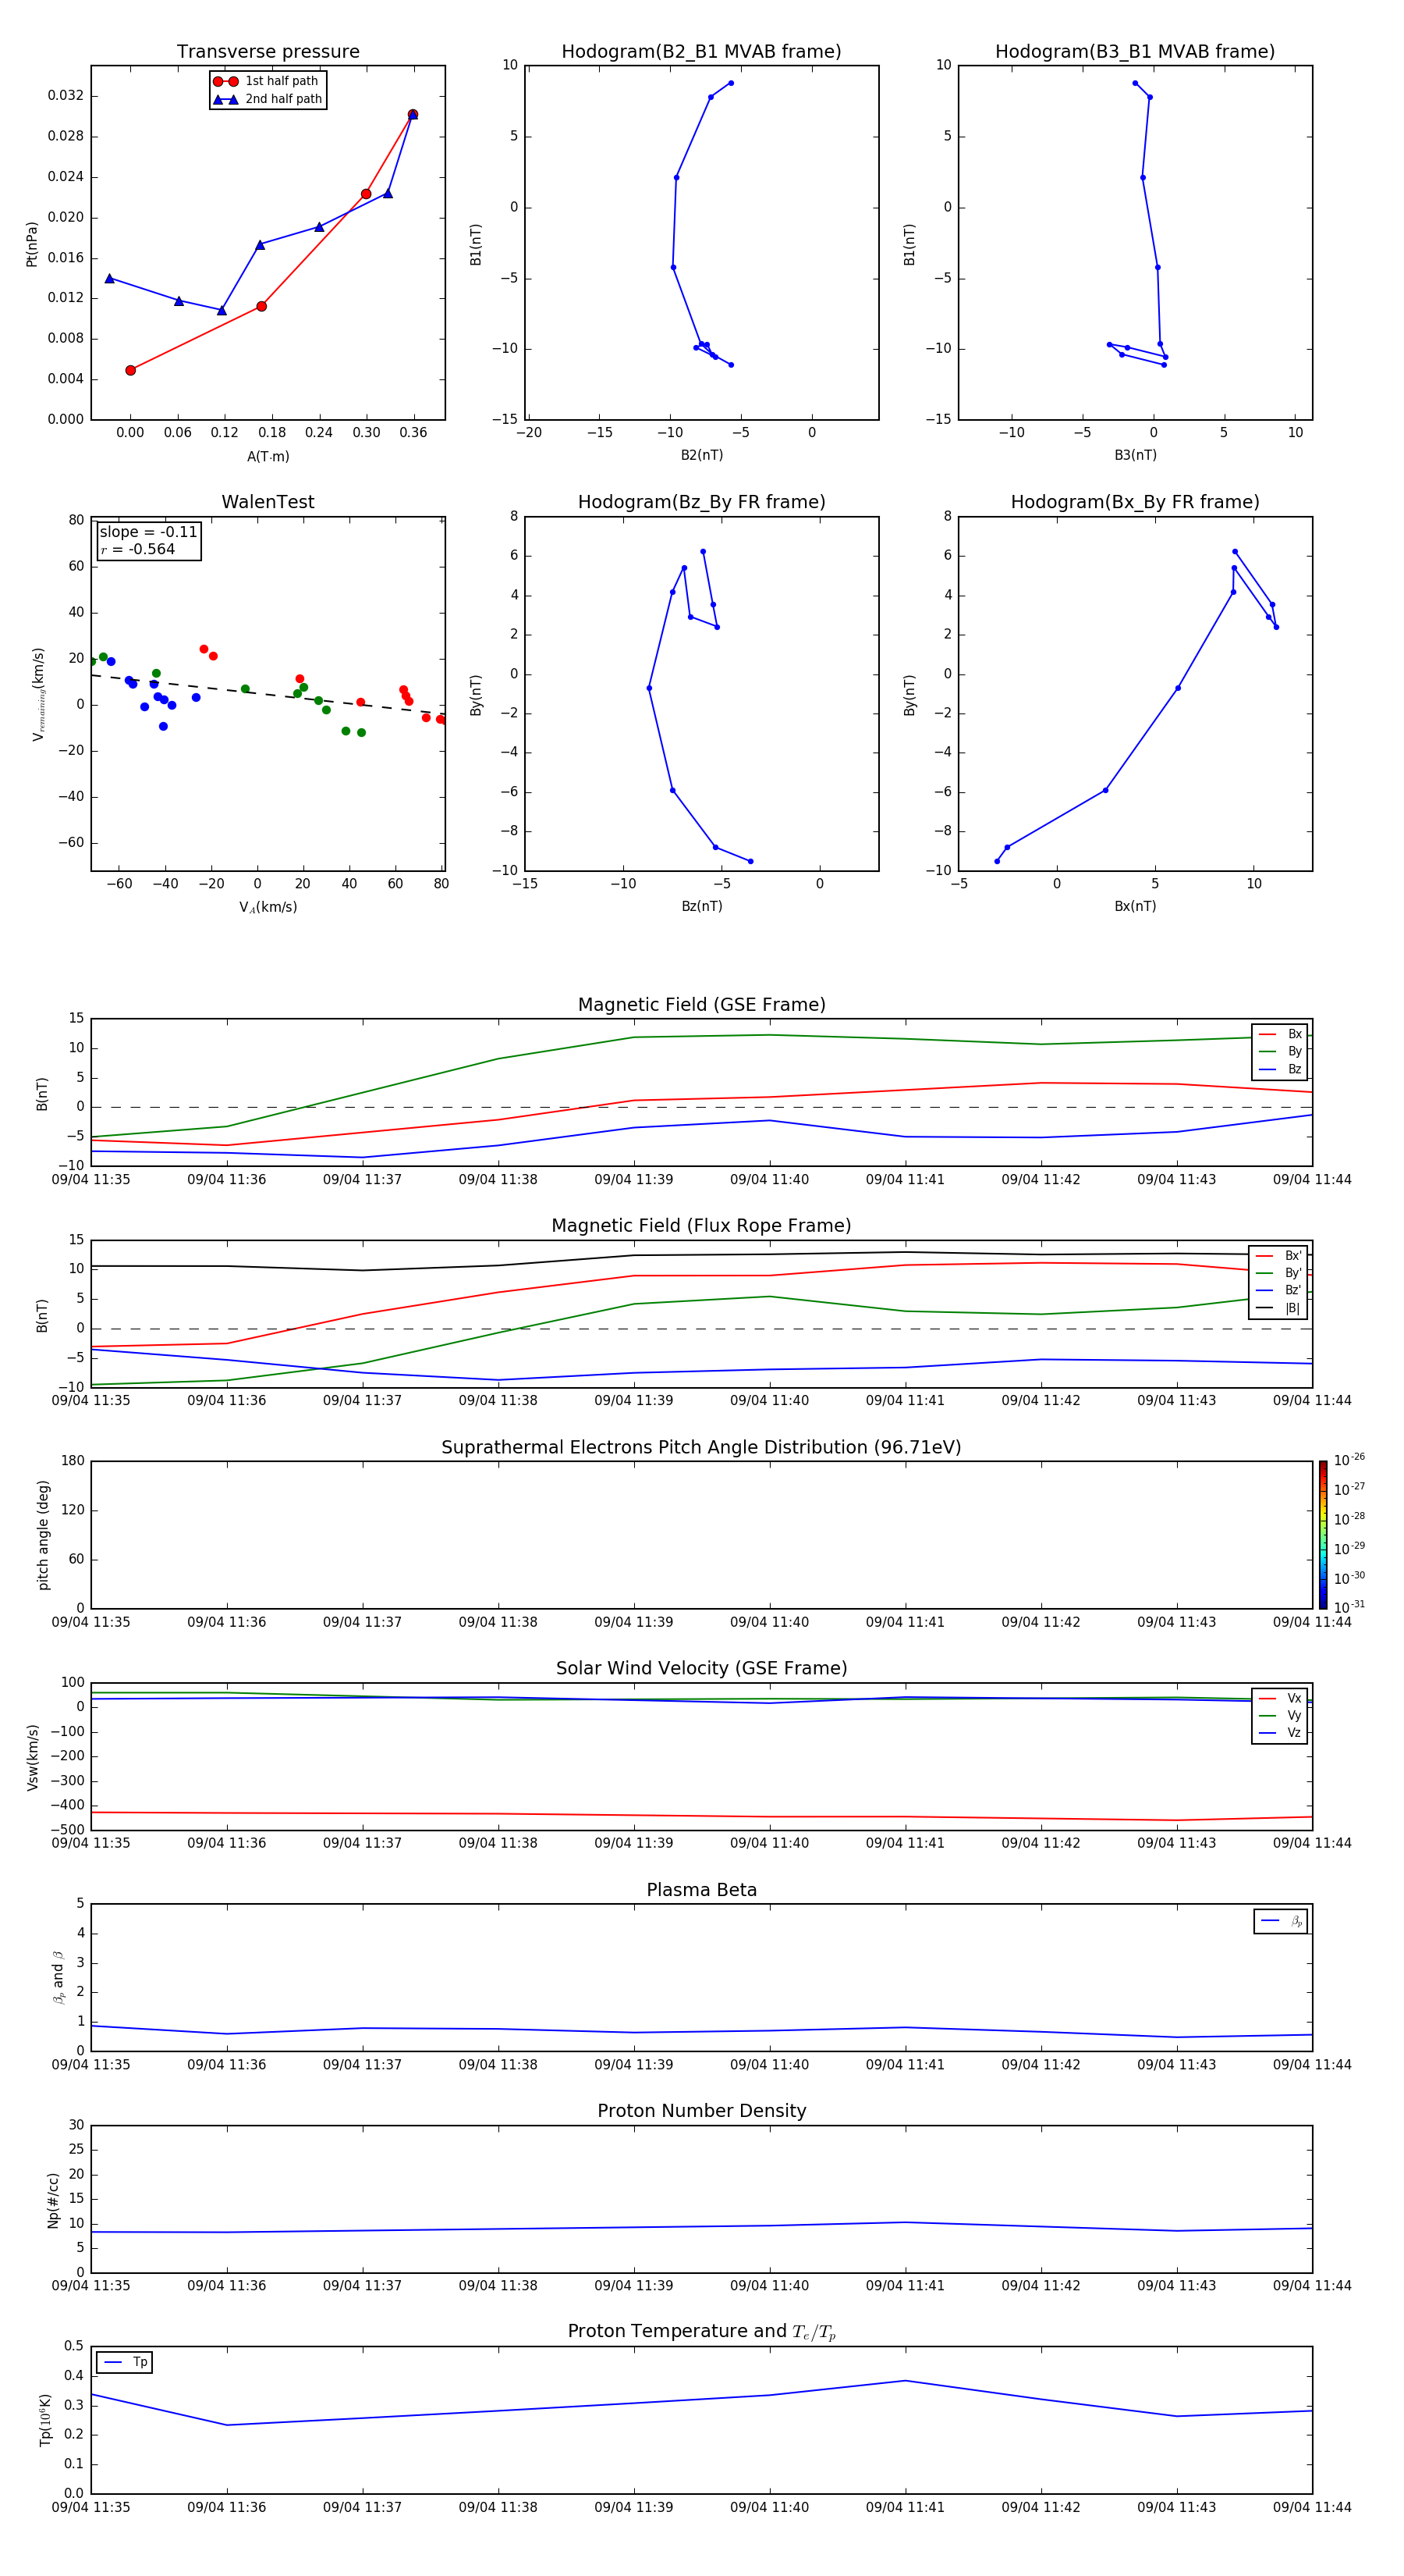Click the 'B2(nT)' axis label

(x=701, y=455)
